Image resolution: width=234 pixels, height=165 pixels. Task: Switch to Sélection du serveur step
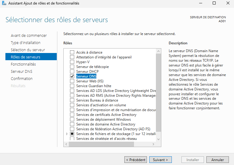click(x=28, y=50)
